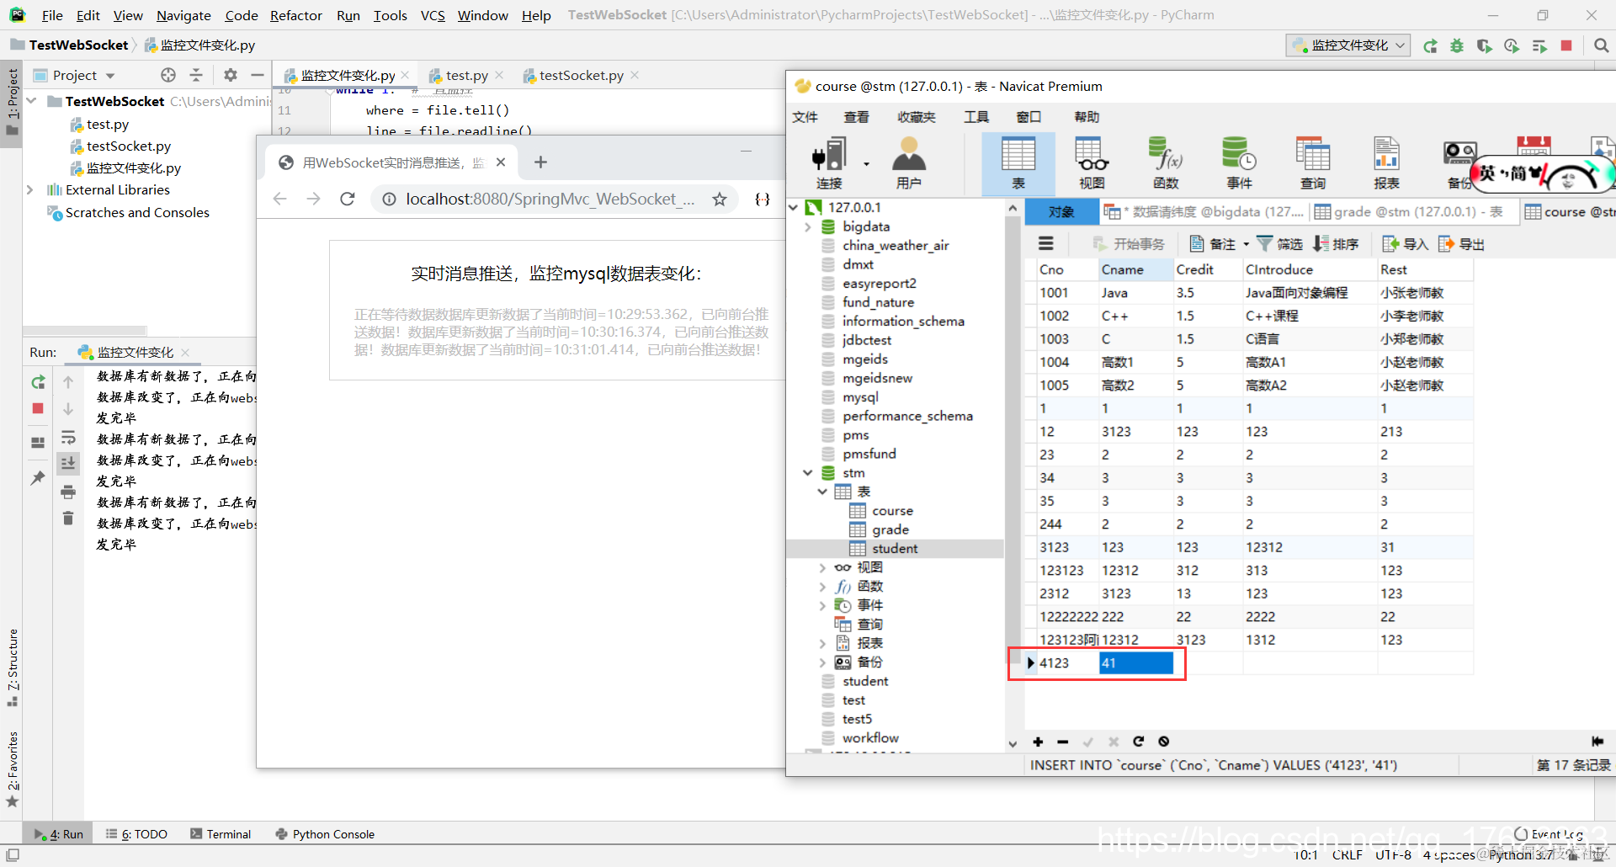Stop process in the Run panel
Image resolution: width=1616 pixels, height=867 pixels.
click(x=38, y=408)
